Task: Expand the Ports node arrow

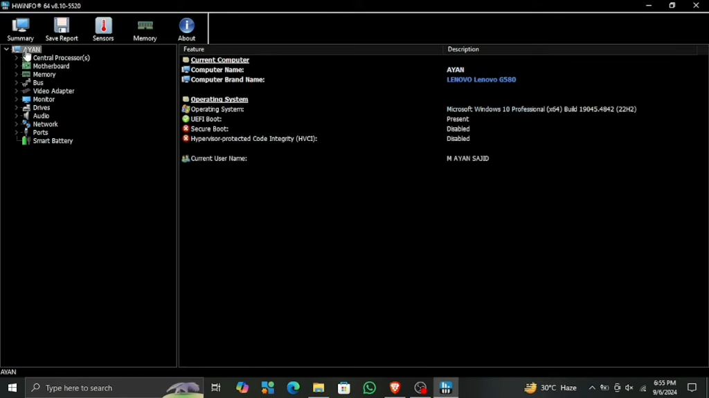Action: (17, 133)
